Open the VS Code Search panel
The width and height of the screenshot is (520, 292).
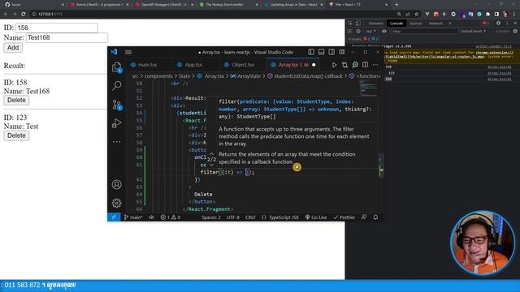coord(116,86)
